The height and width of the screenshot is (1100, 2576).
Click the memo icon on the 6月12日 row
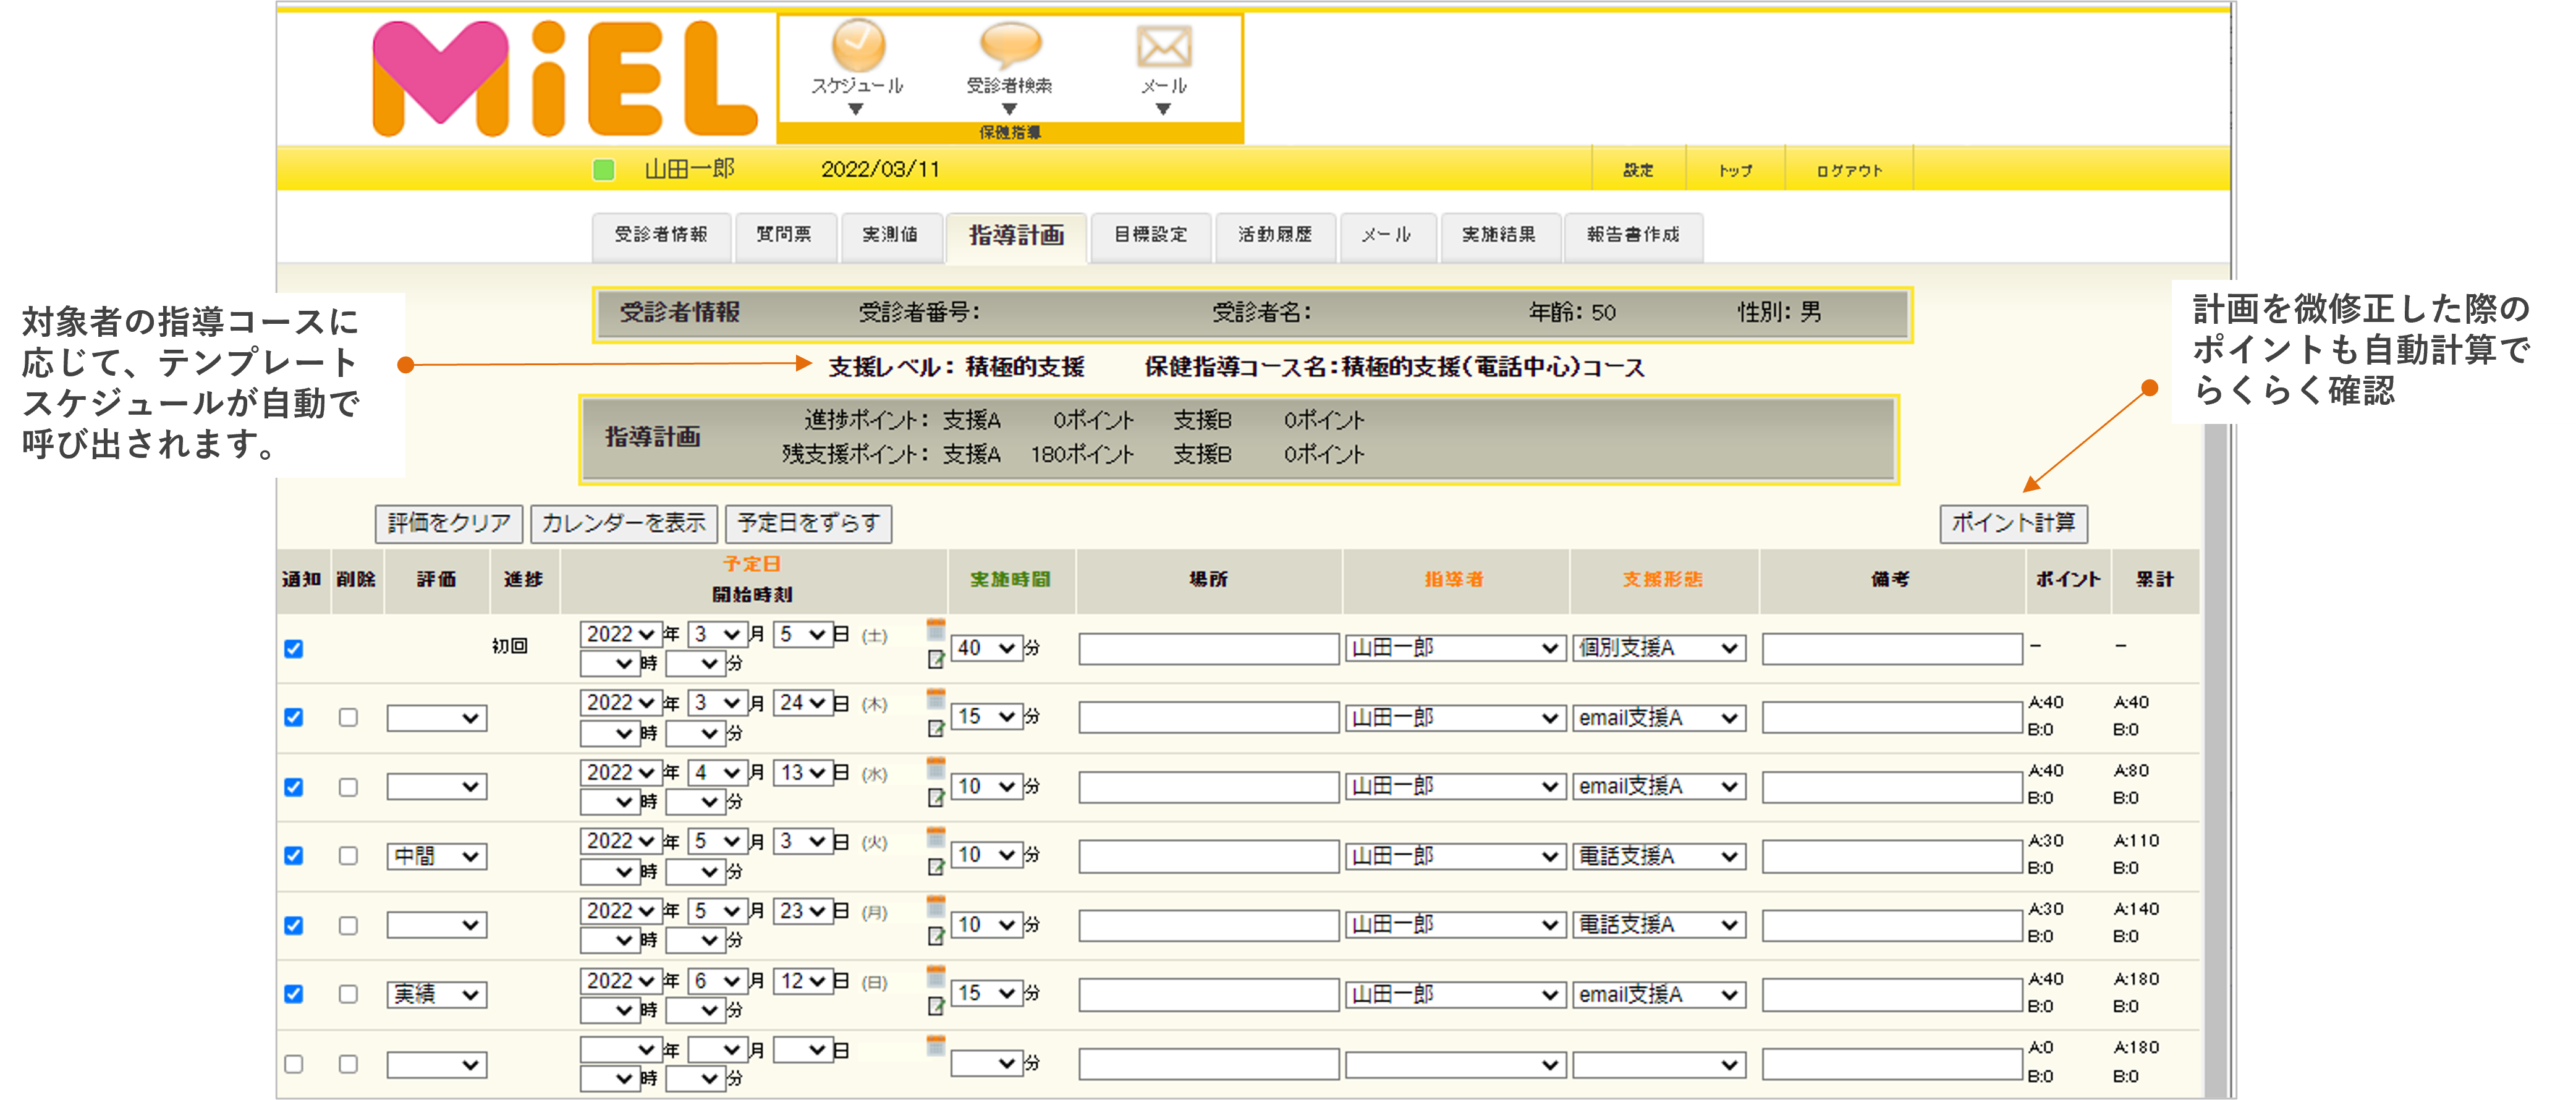pos(936,1008)
